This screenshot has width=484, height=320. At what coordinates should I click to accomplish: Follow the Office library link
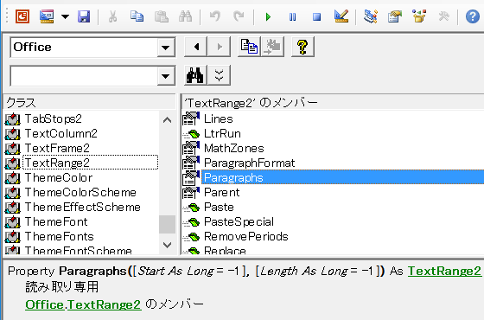tap(44, 304)
